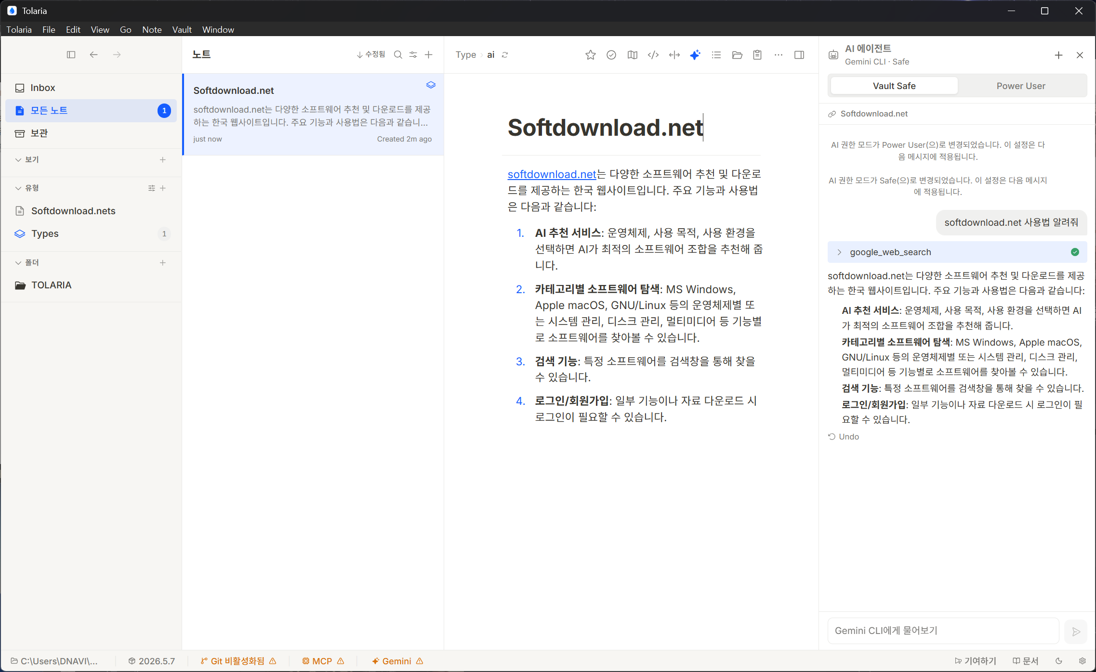Click the open folder icon in editor toolbar

pos(737,55)
